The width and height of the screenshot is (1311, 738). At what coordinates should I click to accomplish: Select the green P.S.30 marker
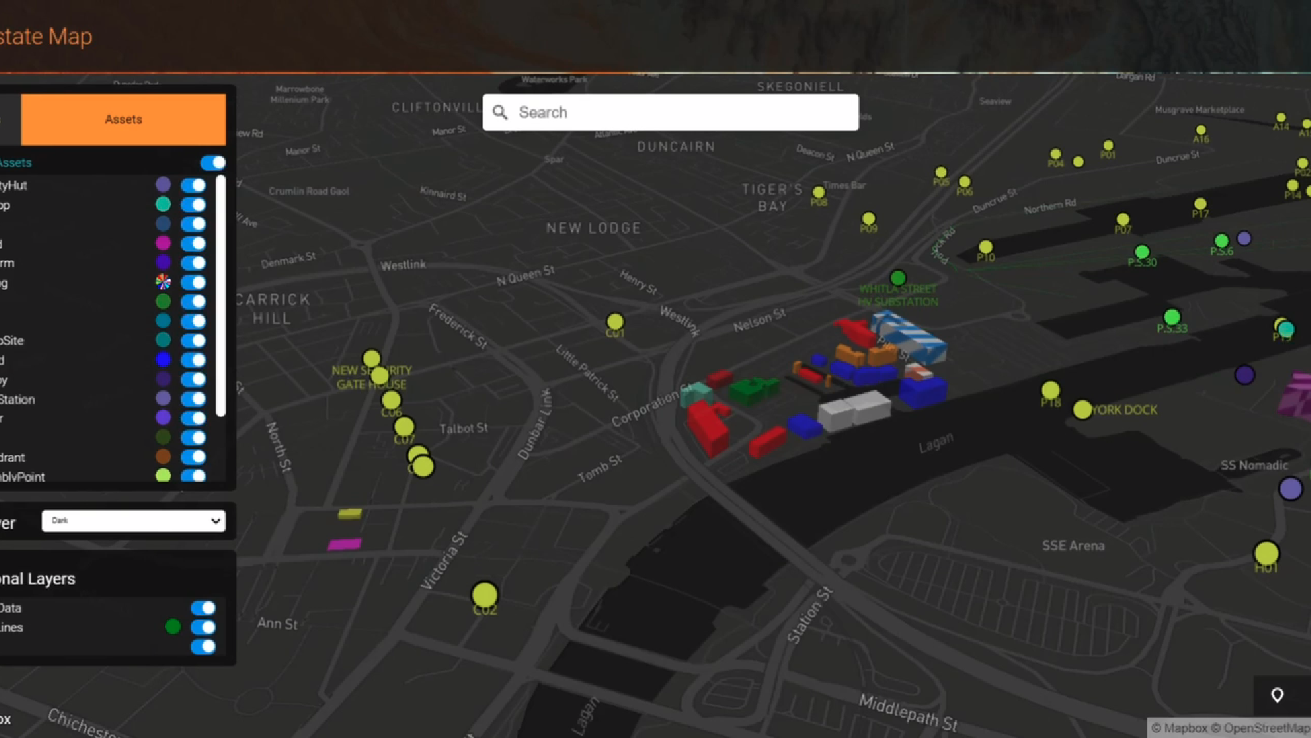click(1141, 252)
